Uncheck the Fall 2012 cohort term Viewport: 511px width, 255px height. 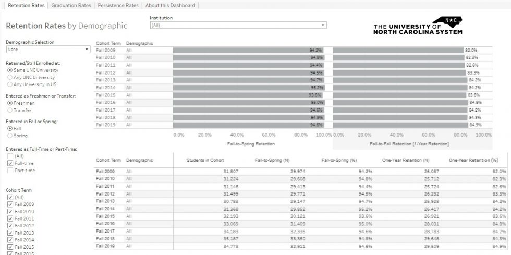[10, 225]
